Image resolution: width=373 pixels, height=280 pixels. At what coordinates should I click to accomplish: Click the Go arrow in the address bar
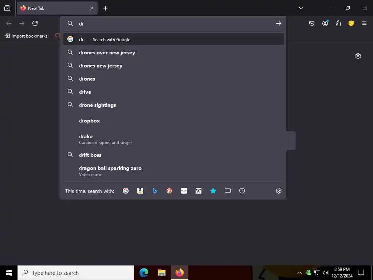point(278,24)
